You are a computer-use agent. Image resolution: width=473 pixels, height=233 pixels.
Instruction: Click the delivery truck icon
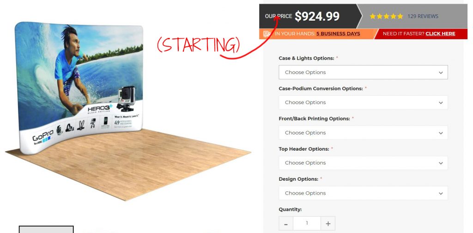(267, 34)
